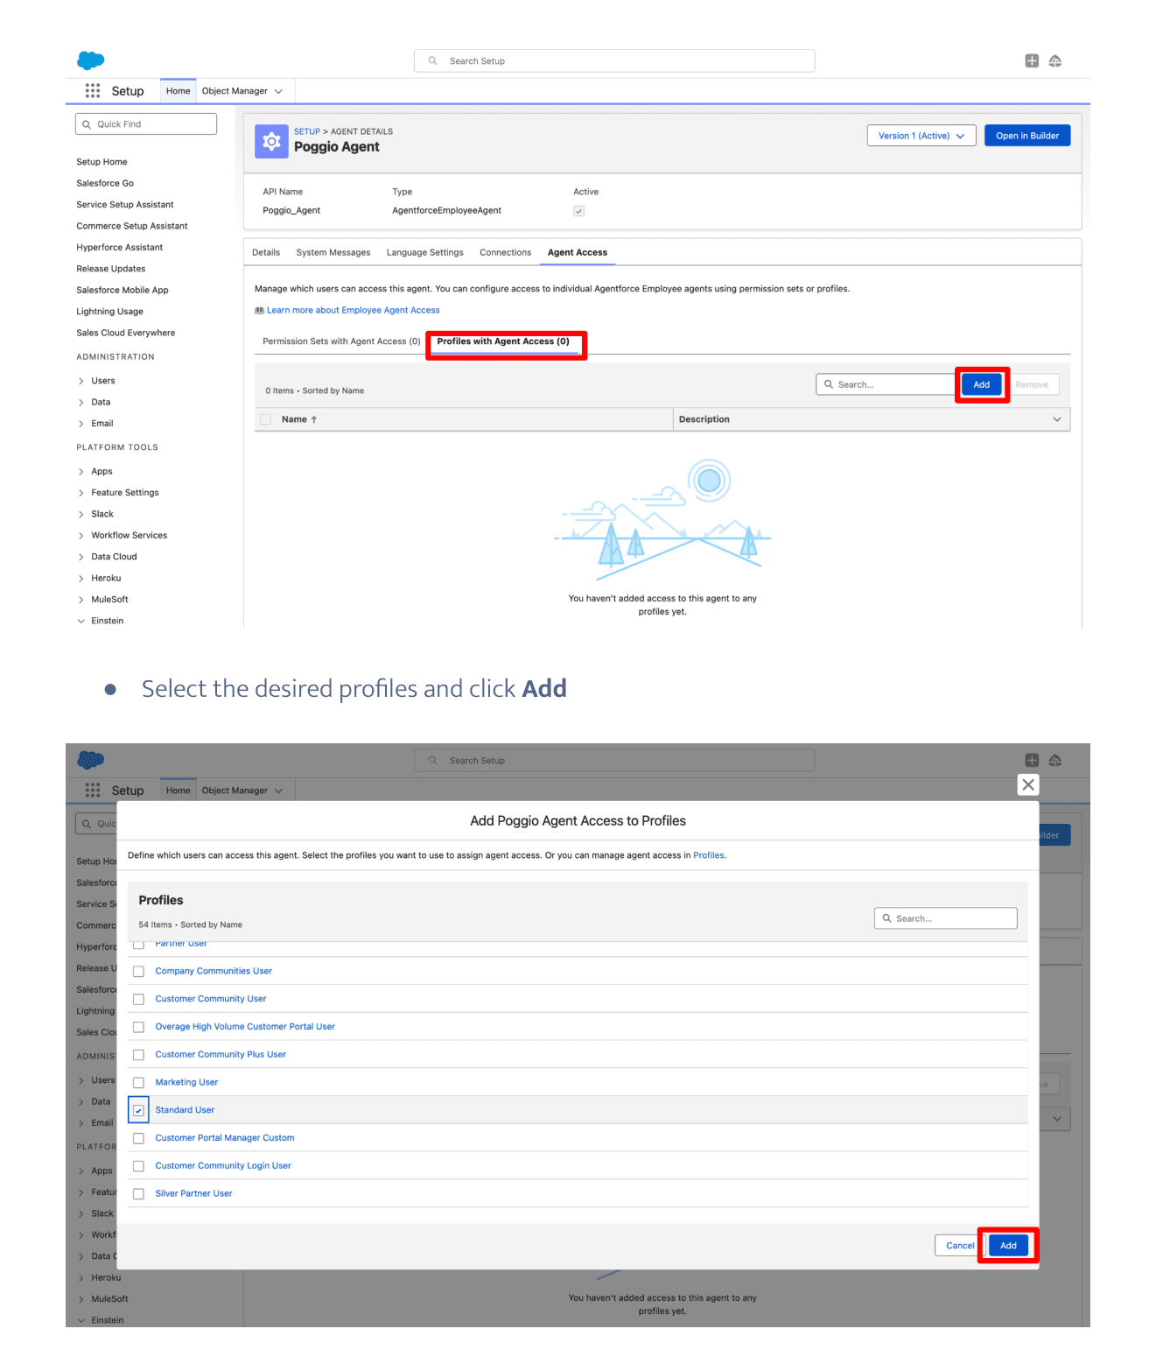Open the Marketing User profile link
Viewport: 1156px width, 1371px height.
coord(186,1083)
